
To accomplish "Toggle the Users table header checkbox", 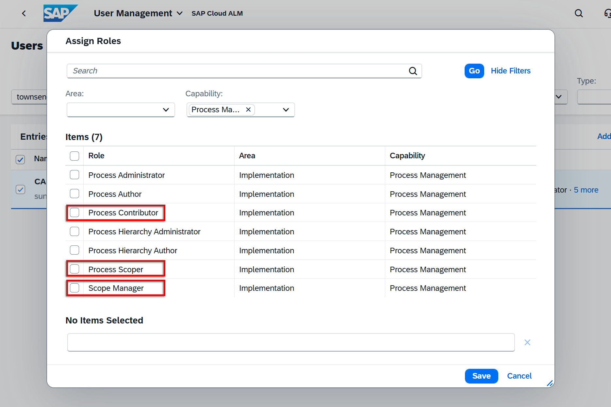I will point(20,160).
